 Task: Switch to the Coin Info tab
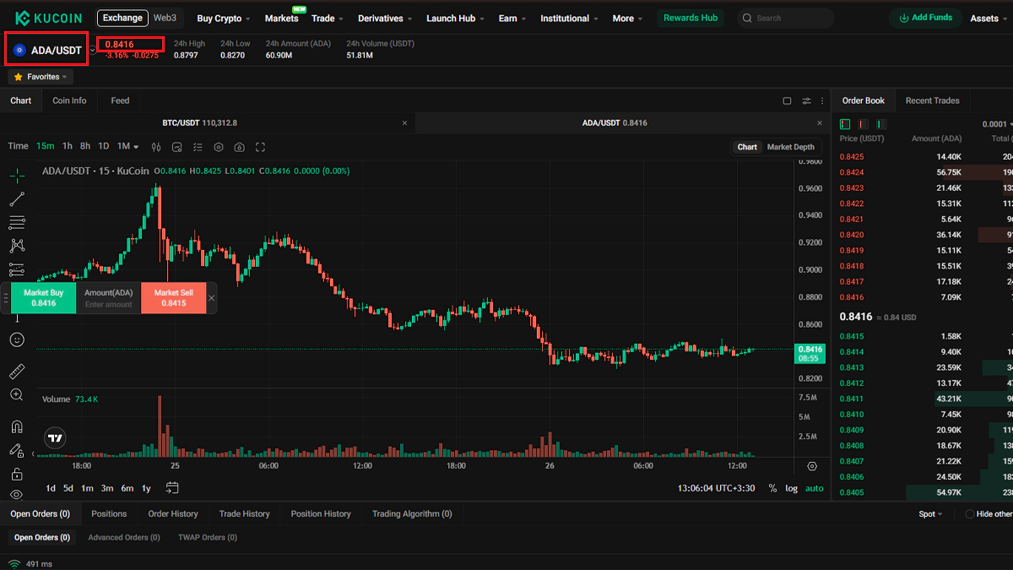tap(69, 100)
